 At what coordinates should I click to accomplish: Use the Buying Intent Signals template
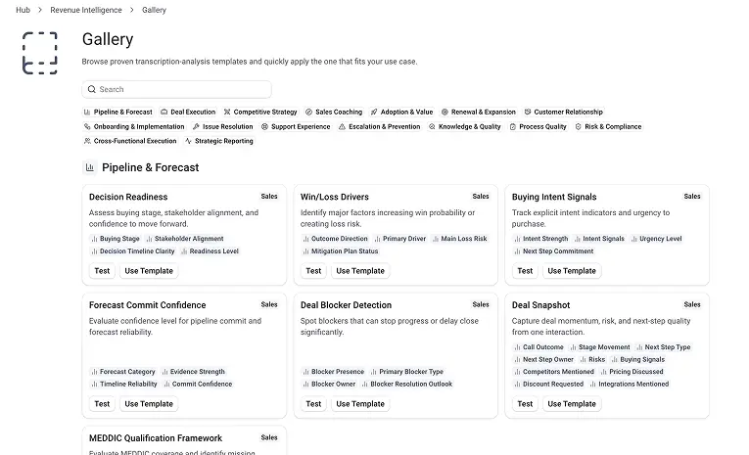572,271
